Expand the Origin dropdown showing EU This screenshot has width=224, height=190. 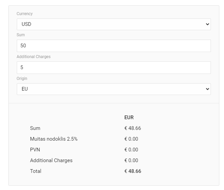(111, 89)
